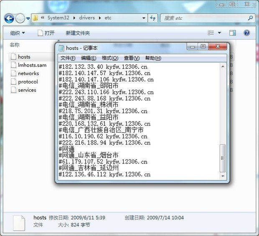Open the recent pages dropdown arrow

[28, 18]
